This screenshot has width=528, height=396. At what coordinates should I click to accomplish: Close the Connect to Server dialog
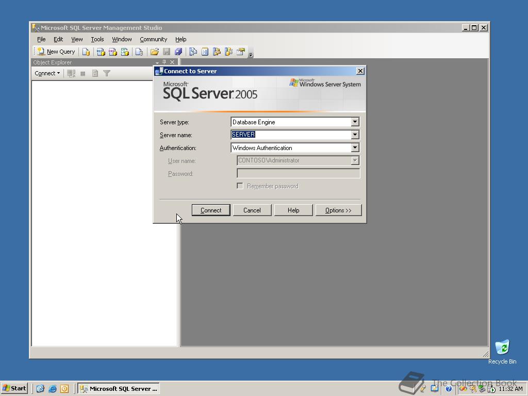[x=360, y=71]
